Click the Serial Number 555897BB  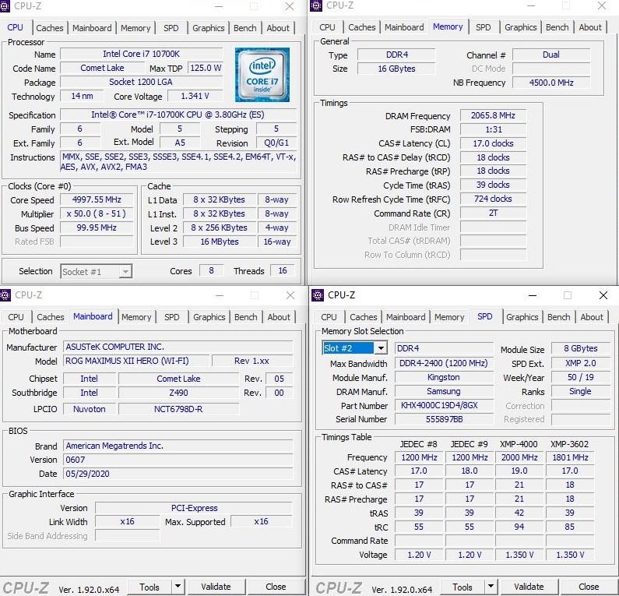point(444,419)
